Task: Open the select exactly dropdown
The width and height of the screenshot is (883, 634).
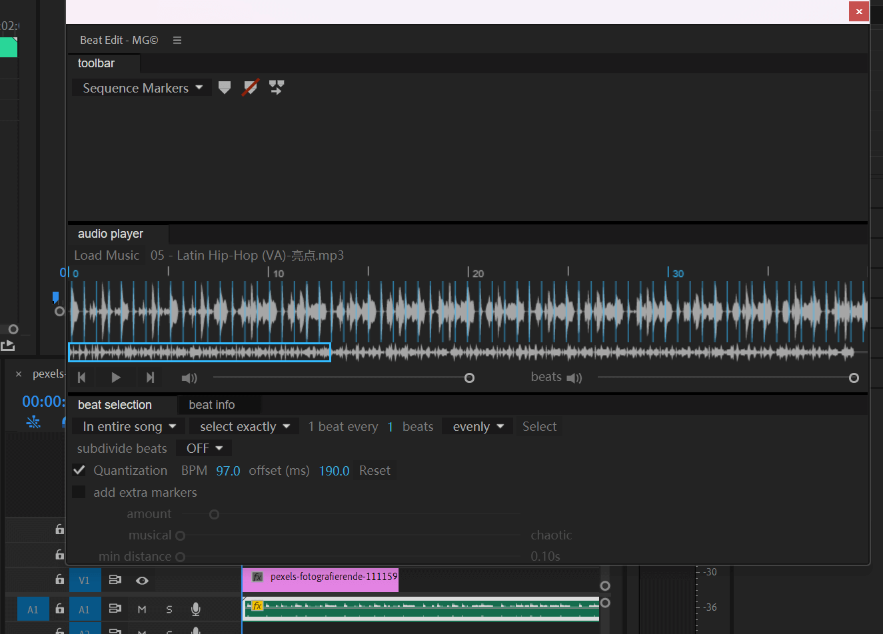Action: pos(244,426)
